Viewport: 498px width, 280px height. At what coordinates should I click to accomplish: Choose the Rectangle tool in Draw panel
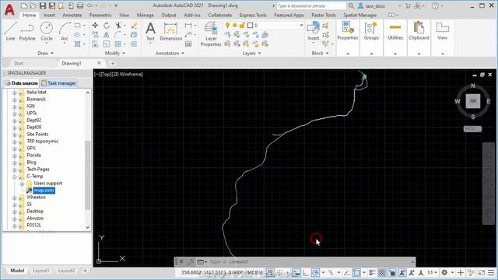click(x=77, y=26)
